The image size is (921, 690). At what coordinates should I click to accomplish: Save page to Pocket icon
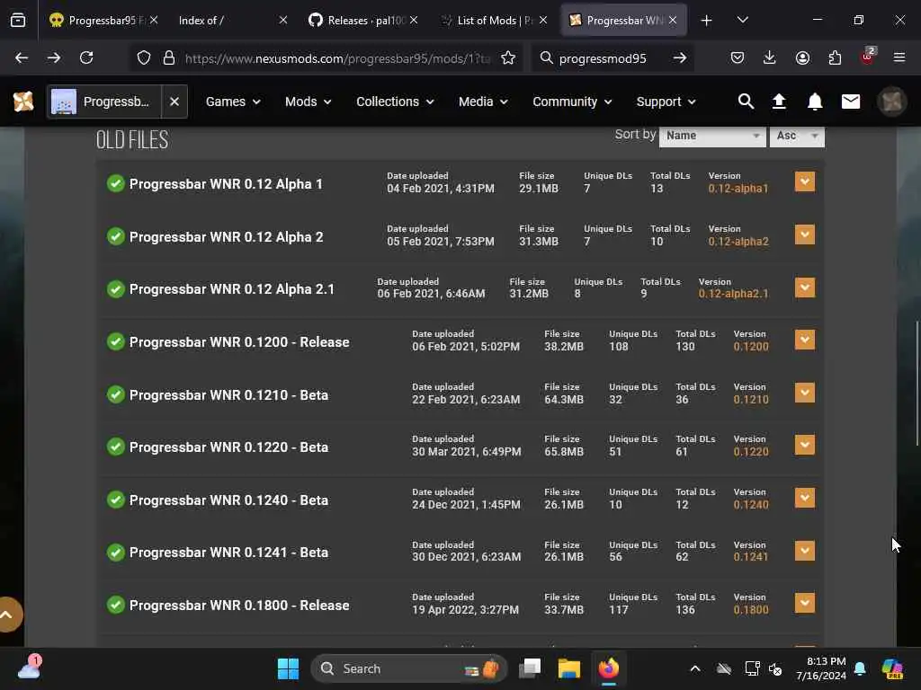pos(738,57)
